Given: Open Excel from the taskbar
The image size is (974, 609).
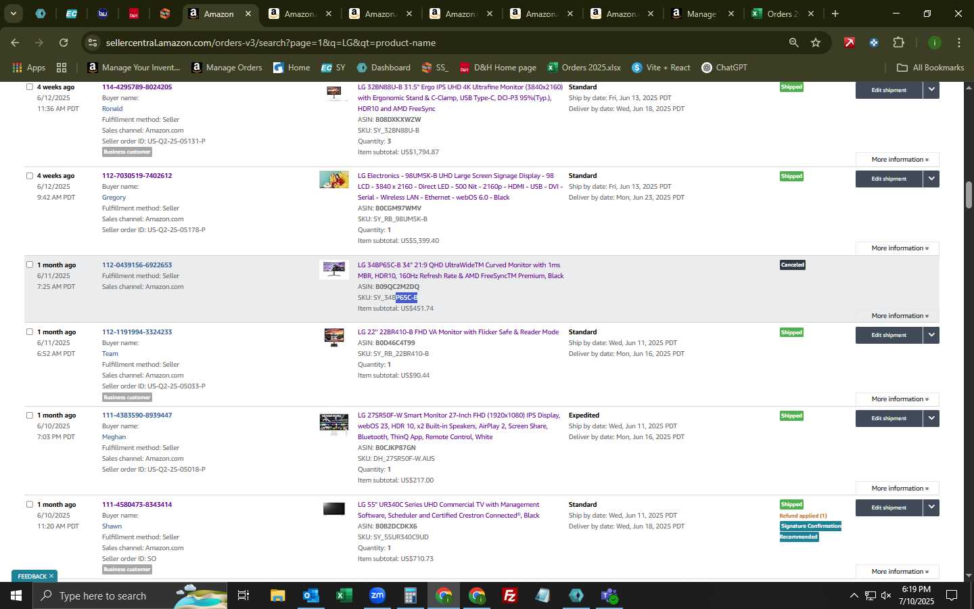Looking at the screenshot, I should pyautogui.click(x=344, y=595).
